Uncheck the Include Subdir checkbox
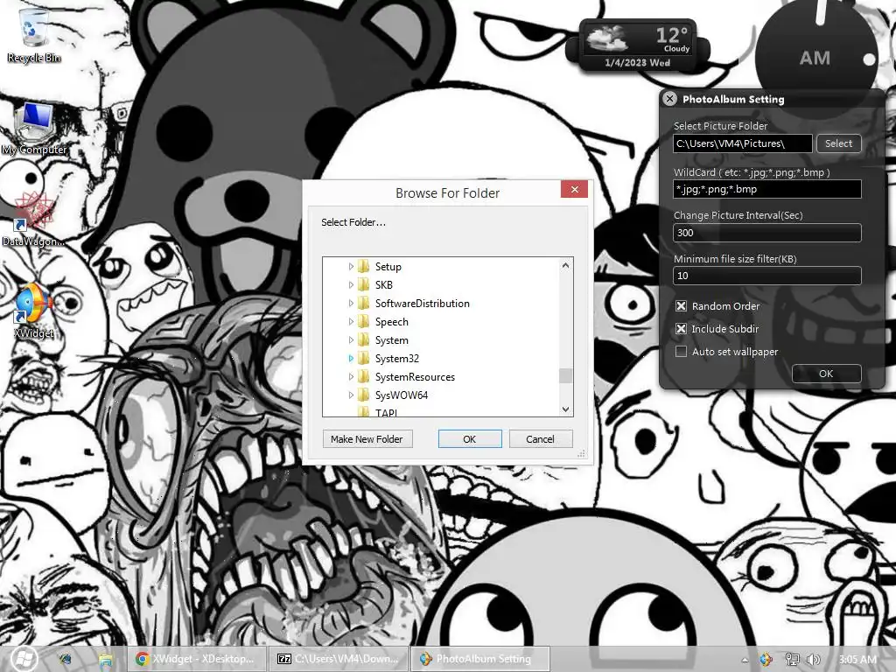The height and width of the screenshot is (672, 896). click(x=681, y=329)
